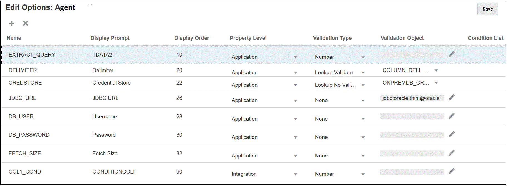Click the Name column header
507x186 pixels.
point(14,38)
